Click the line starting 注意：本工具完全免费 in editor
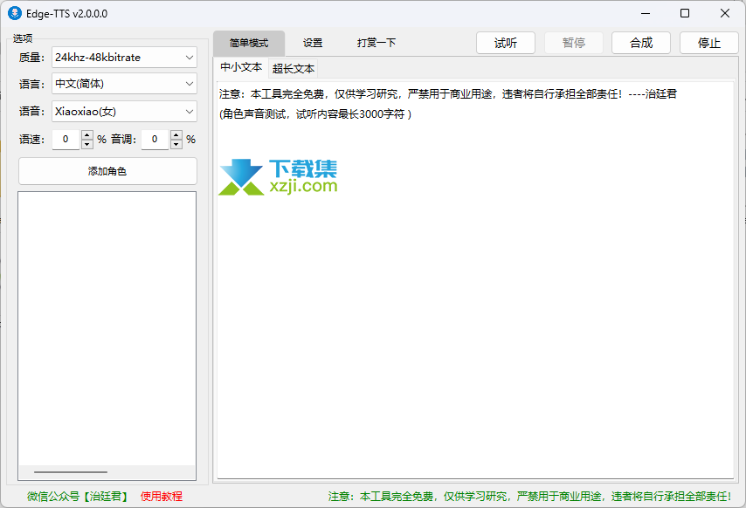Image resolution: width=746 pixels, height=508 pixels. (x=448, y=94)
